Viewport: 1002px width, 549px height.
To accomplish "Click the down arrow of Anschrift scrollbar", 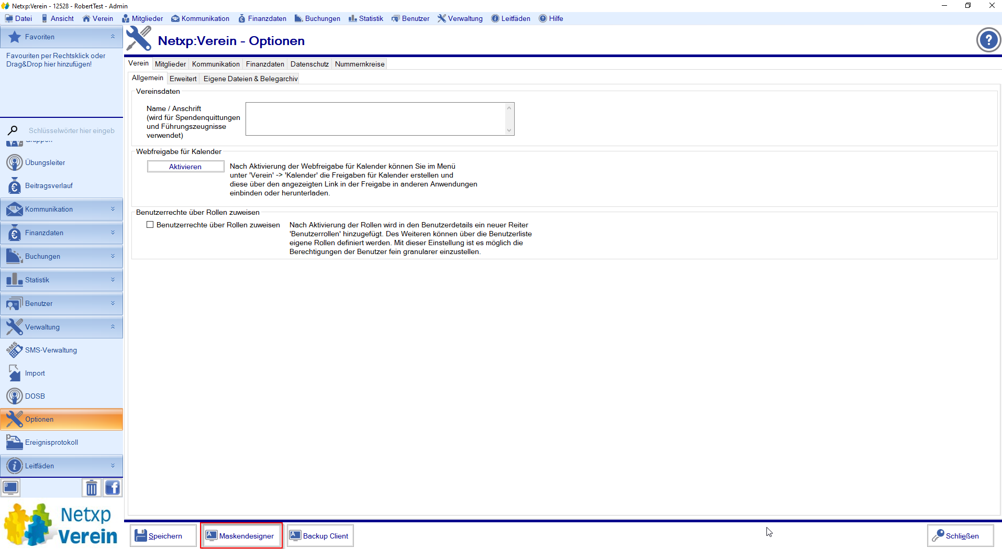I will click(509, 130).
